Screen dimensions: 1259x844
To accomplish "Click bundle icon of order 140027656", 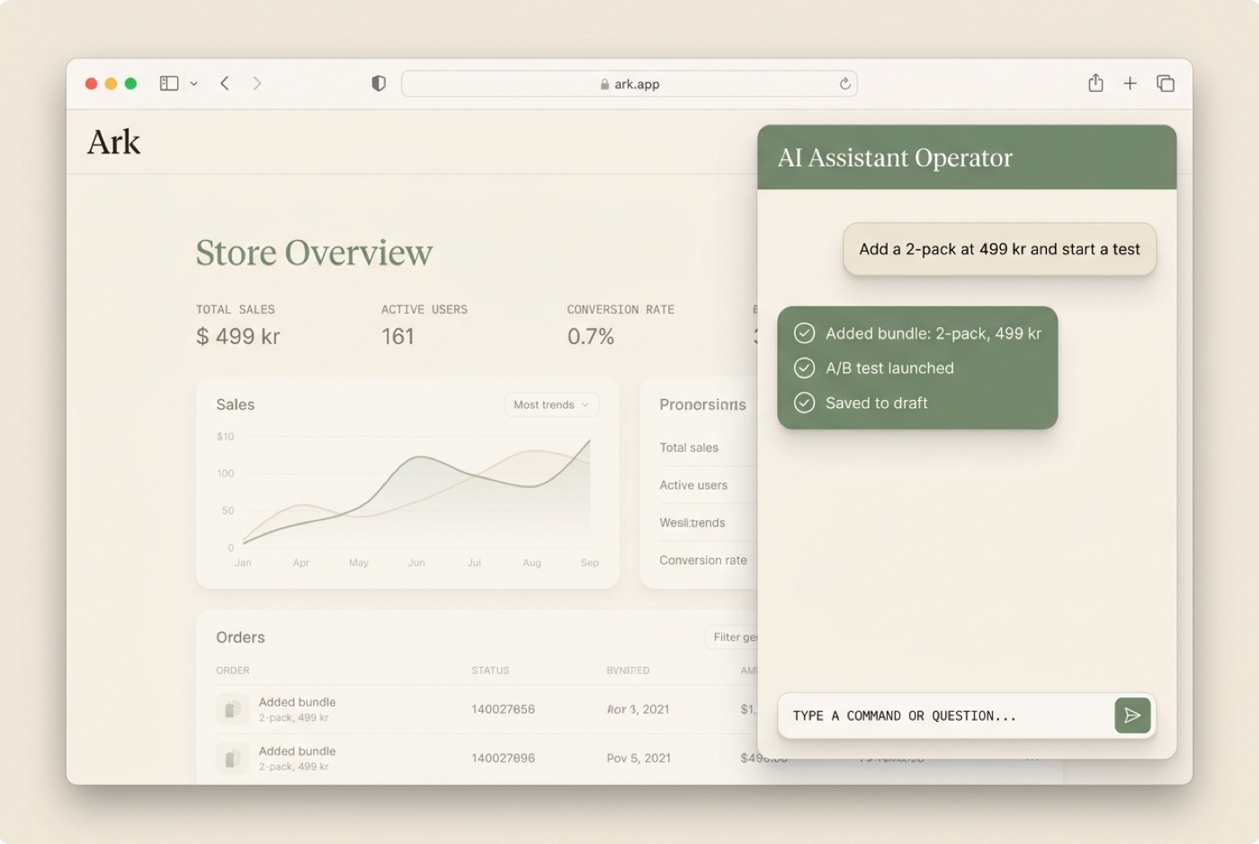I will pos(232,709).
